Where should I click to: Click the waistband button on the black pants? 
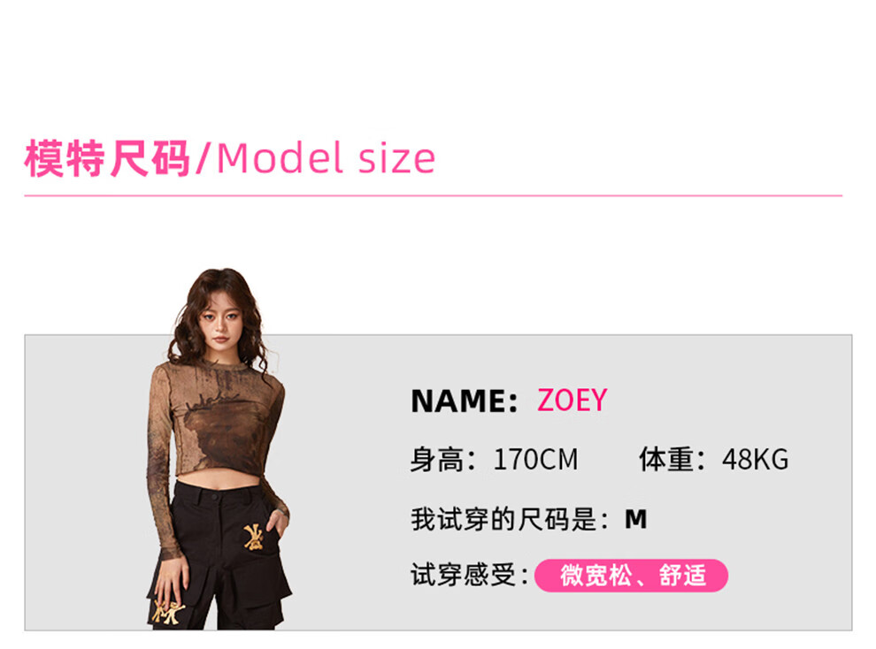pos(214,495)
